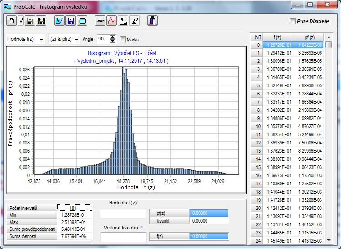This screenshot has width=341, height=249.
Task: Click the cell 1.57635E-05 in row 2
Action: click(309, 61)
